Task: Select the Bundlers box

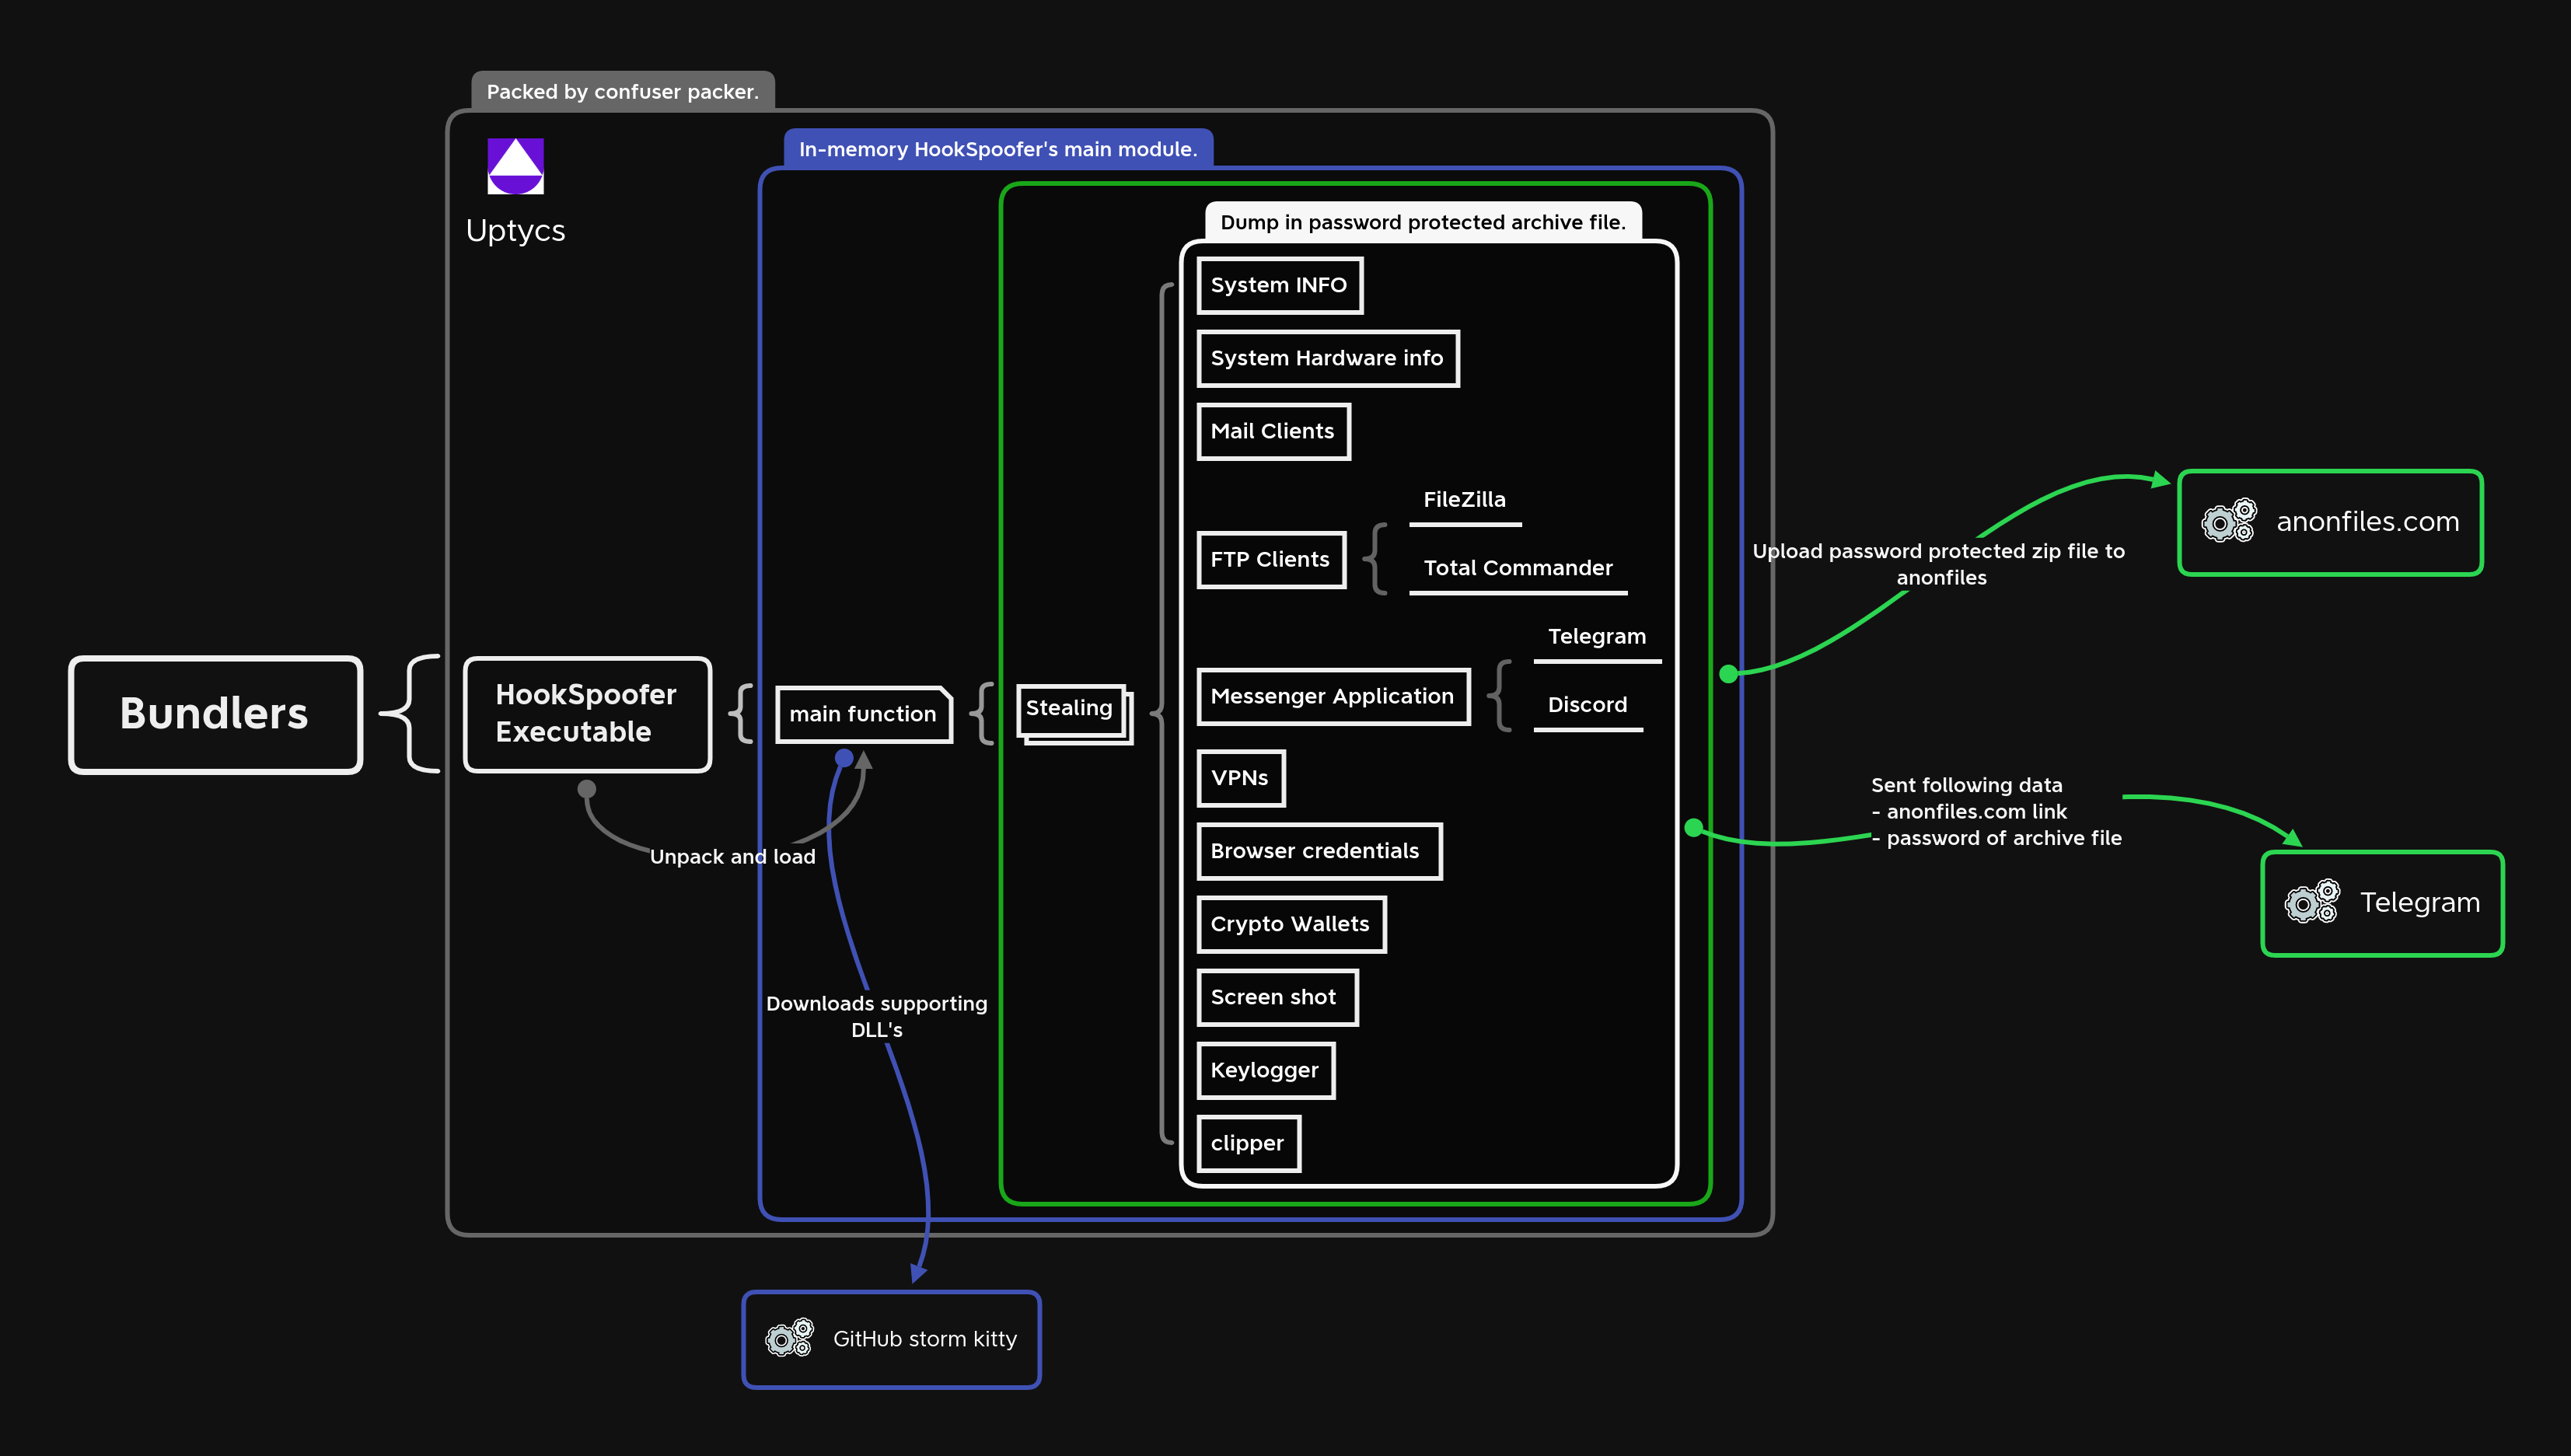Action: [215, 714]
